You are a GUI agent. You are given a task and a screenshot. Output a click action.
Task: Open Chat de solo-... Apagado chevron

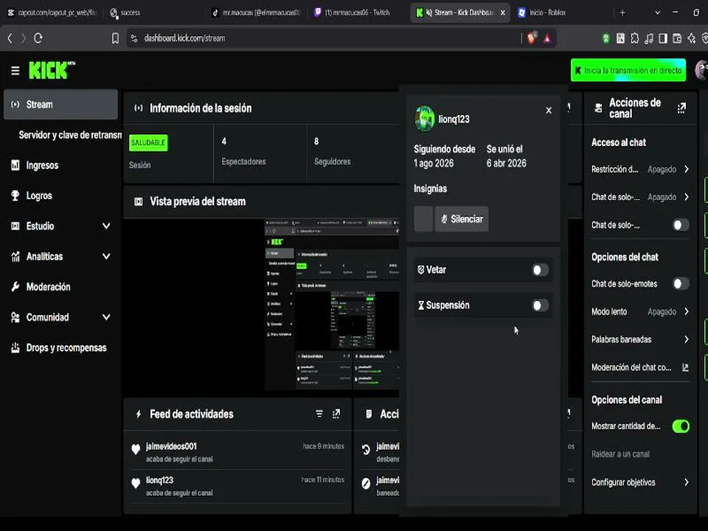click(x=687, y=198)
